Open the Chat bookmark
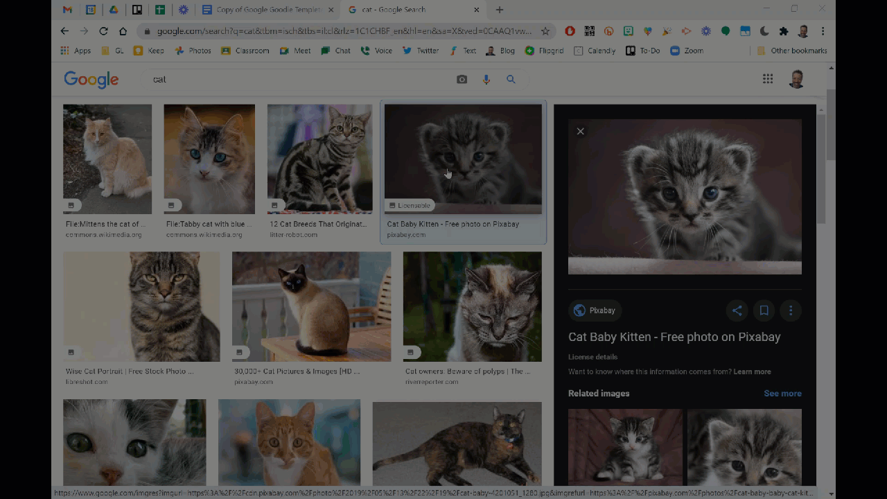The height and width of the screenshot is (499, 887). click(336, 51)
